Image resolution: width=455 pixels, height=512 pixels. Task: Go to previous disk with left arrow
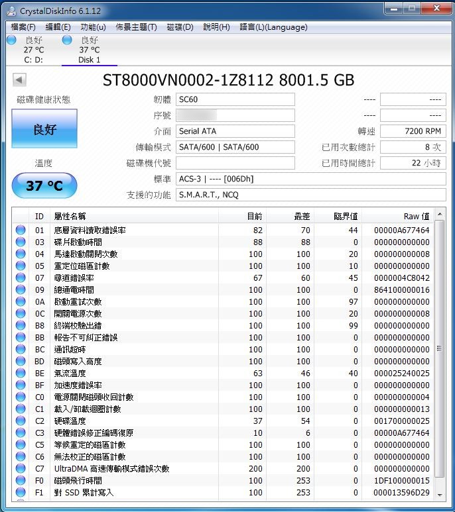(19, 79)
